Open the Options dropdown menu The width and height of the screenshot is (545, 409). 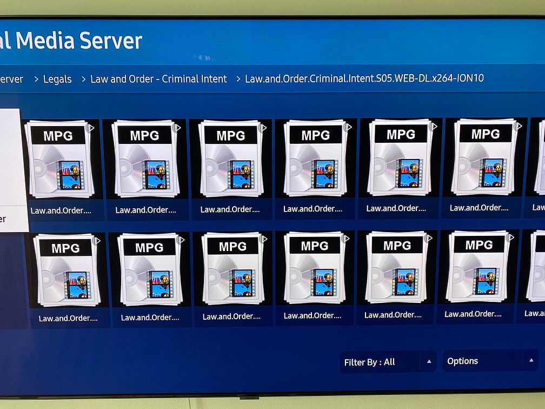coord(490,361)
